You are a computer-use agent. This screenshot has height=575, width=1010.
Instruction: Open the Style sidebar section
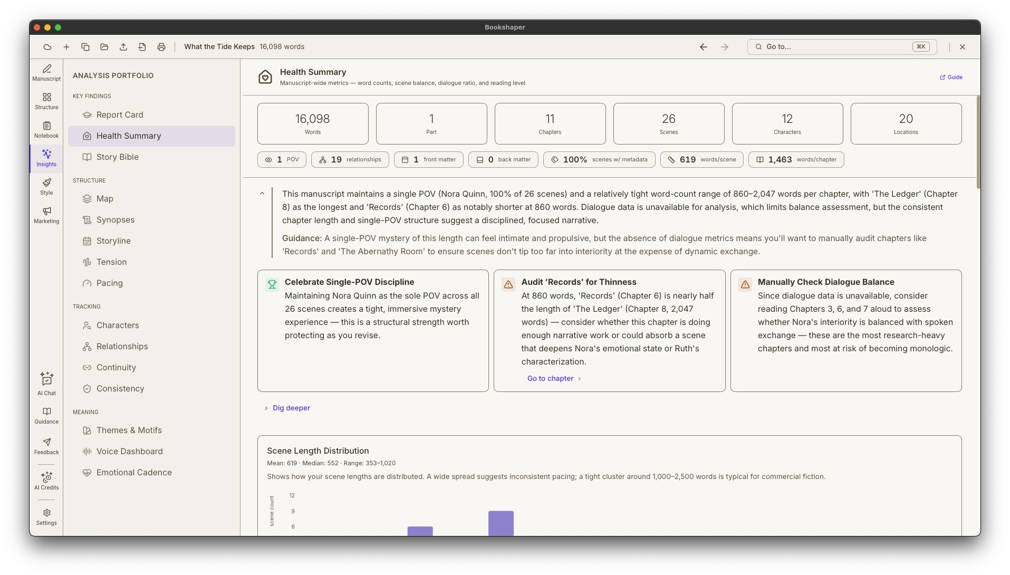46,187
